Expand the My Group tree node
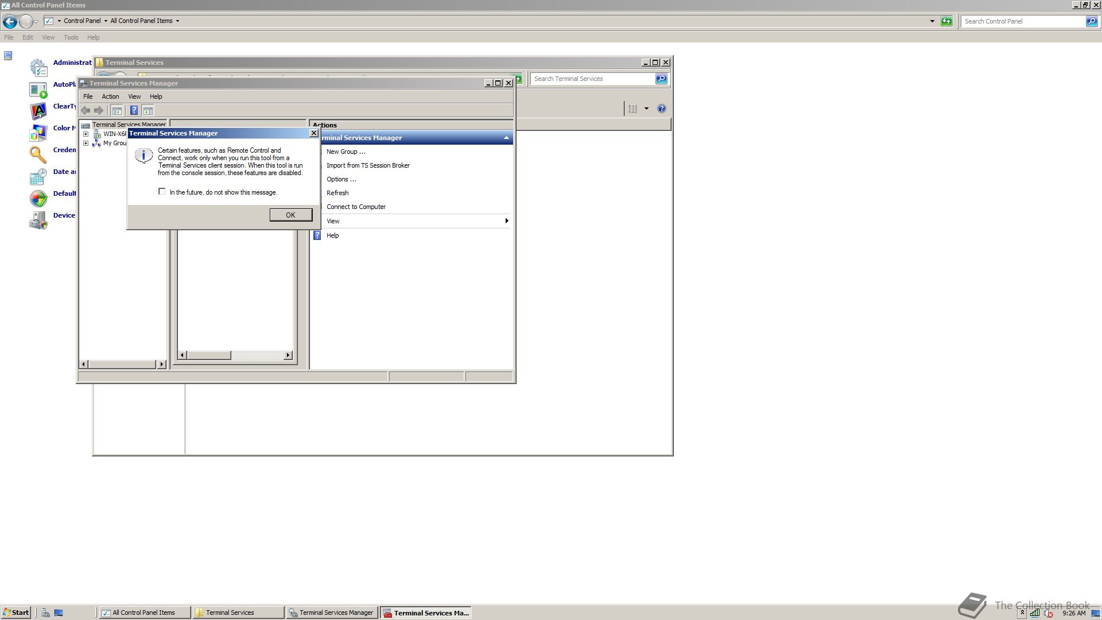 [86, 144]
